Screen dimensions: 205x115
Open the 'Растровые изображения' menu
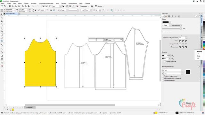pyautogui.click(x=46, y=4)
